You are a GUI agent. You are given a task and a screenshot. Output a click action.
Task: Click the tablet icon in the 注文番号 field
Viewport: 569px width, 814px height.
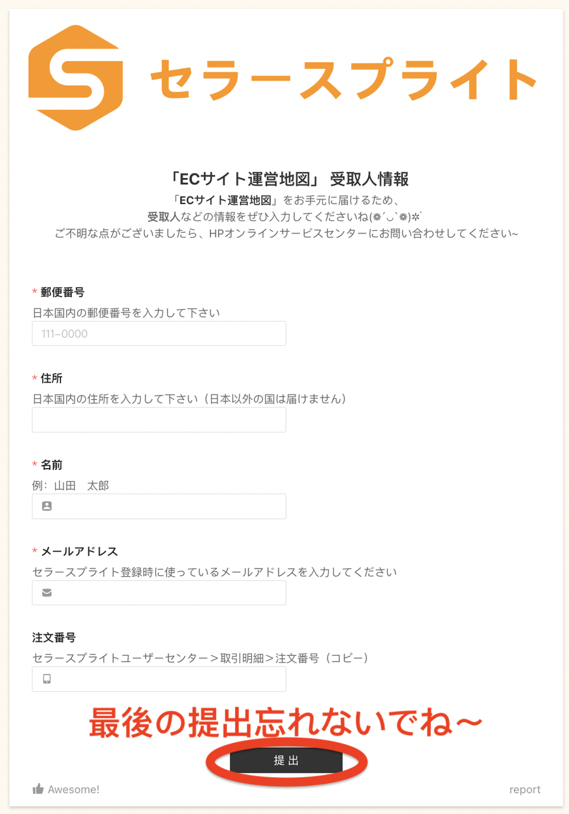[46, 679]
